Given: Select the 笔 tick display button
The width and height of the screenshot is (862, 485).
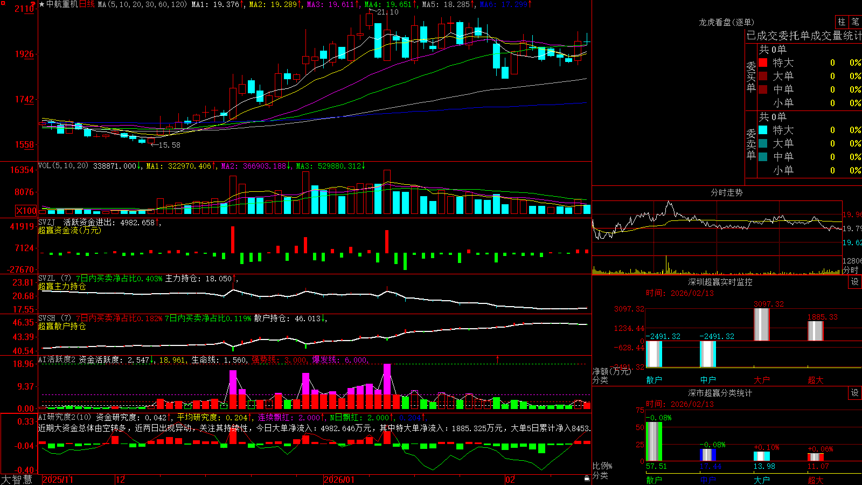Looking at the screenshot, I should (856, 22).
